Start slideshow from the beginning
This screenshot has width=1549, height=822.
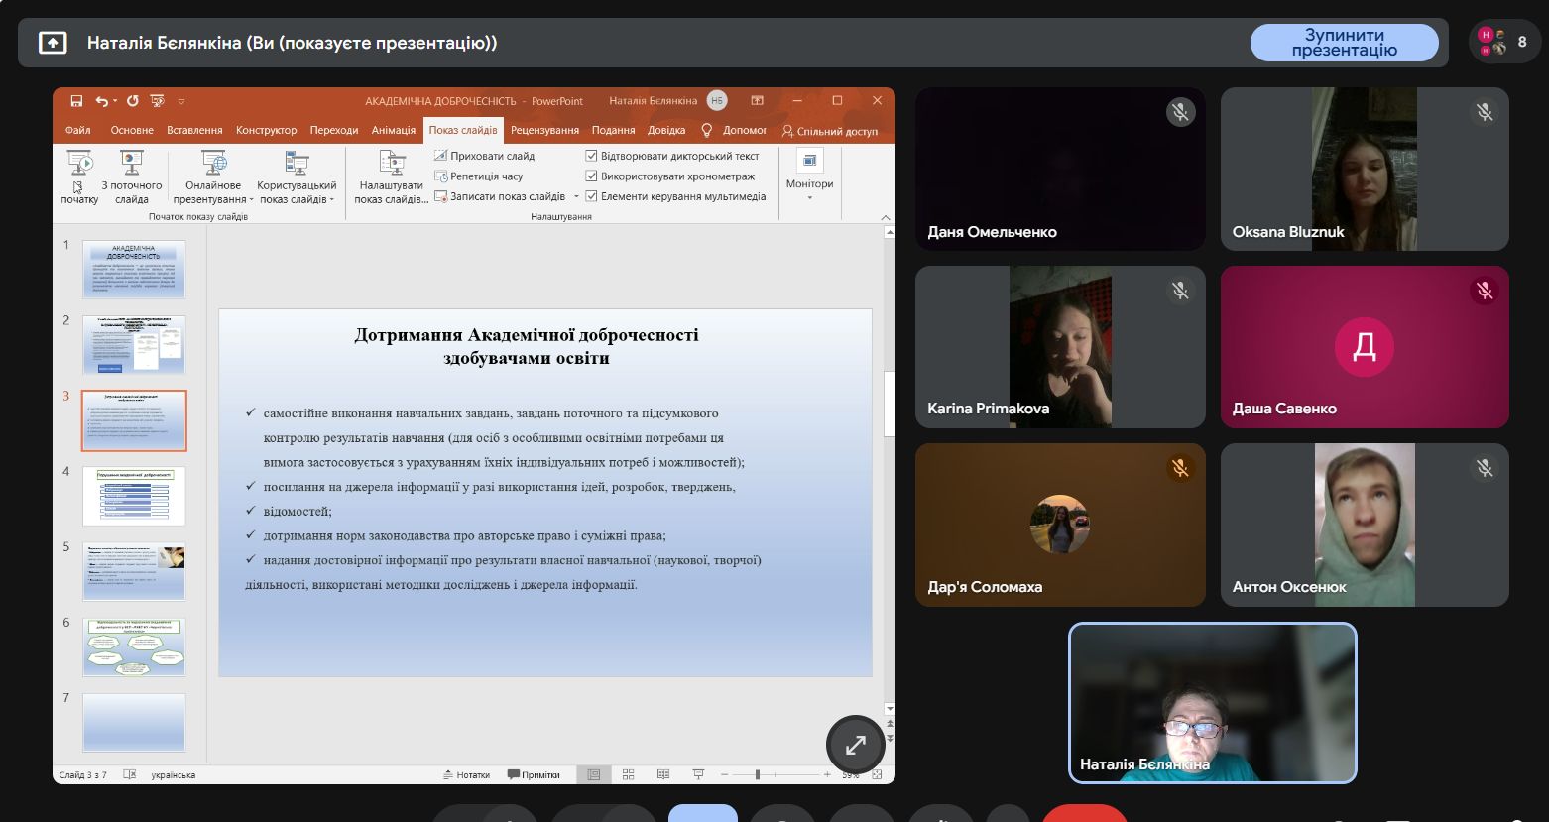point(79,176)
